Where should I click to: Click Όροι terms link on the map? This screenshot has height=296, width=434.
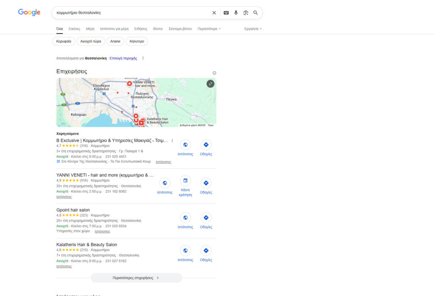211,125
